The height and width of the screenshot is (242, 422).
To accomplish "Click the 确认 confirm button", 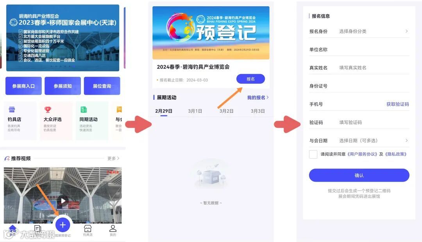I will (359, 175).
